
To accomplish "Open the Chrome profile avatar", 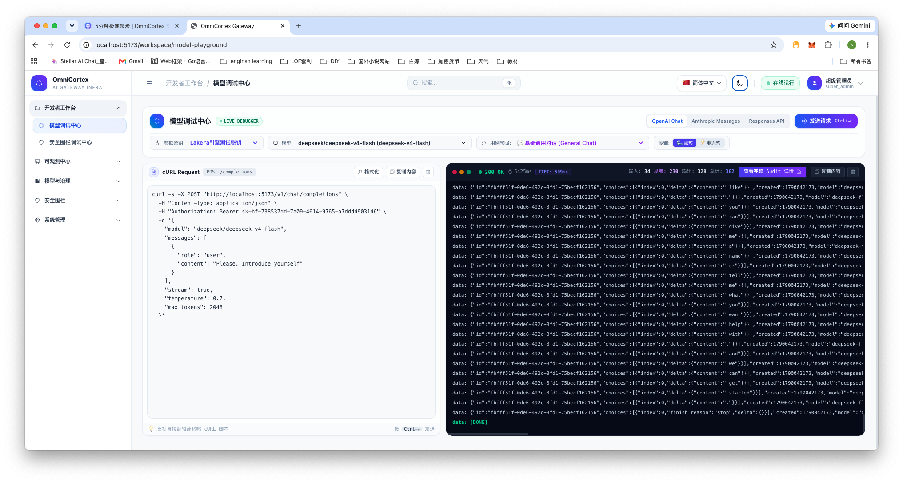I will [x=852, y=45].
